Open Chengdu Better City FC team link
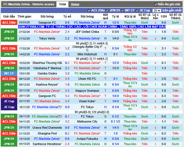The image size is (184, 147). 87,48
